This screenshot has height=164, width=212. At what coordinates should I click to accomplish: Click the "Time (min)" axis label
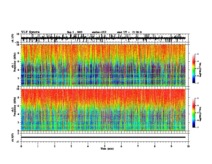click(107, 149)
